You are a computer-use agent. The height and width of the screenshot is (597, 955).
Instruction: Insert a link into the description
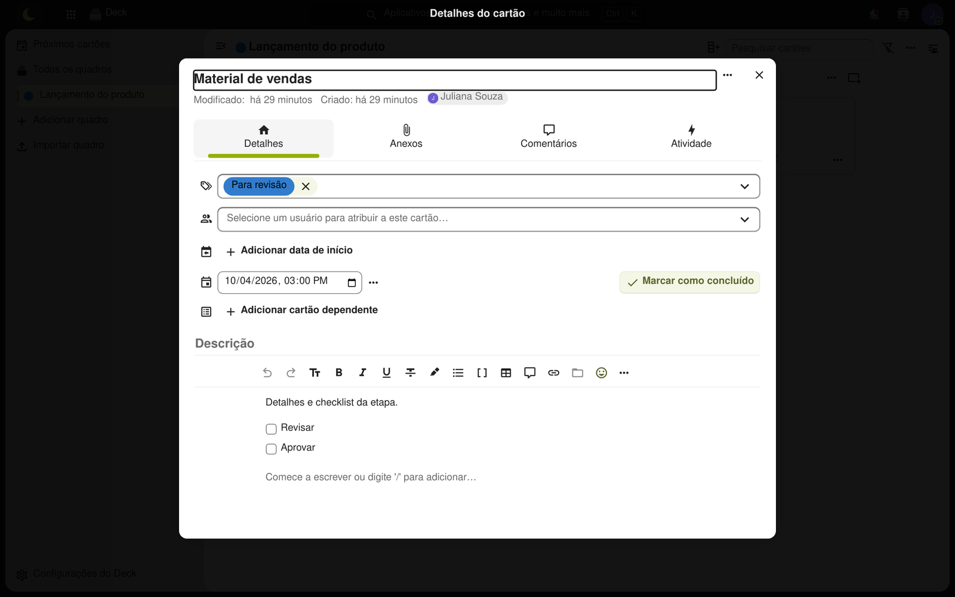point(554,373)
